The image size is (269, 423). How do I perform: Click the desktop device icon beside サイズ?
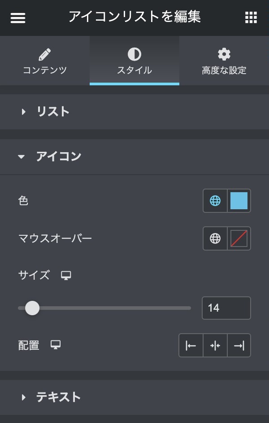pos(66,275)
